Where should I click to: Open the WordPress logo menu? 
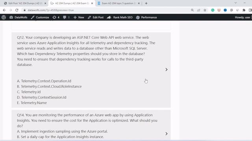coord(4,17)
